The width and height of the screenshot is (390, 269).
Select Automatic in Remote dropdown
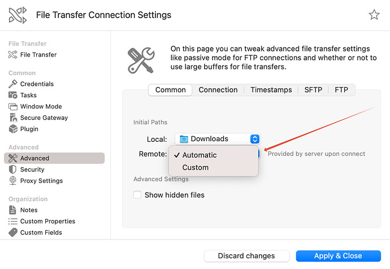point(200,155)
